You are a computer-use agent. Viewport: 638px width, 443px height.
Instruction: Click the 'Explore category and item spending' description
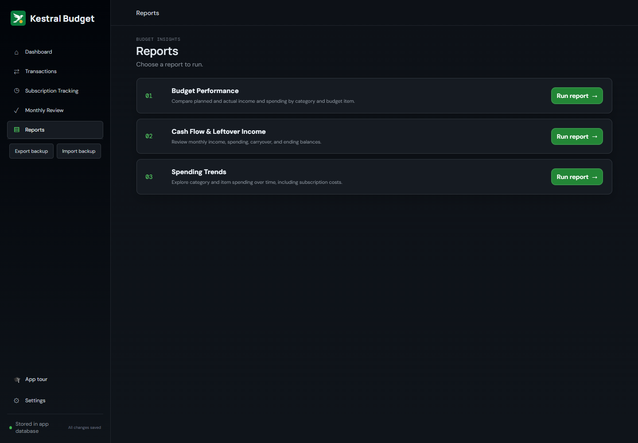(257, 182)
